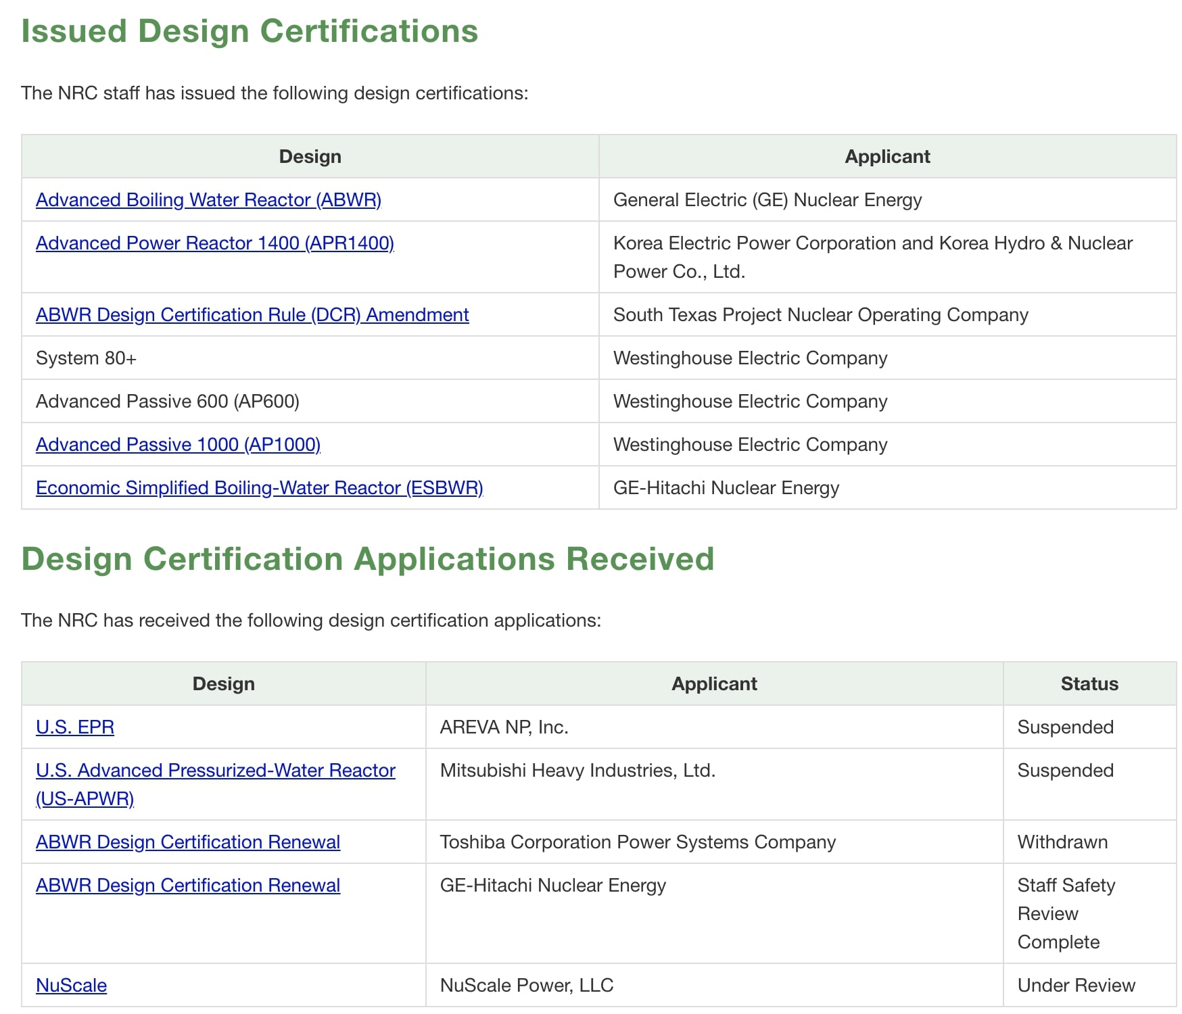This screenshot has height=1014, width=1182.
Task: Click the Under Review status for NuScale
Action: coord(1076,985)
